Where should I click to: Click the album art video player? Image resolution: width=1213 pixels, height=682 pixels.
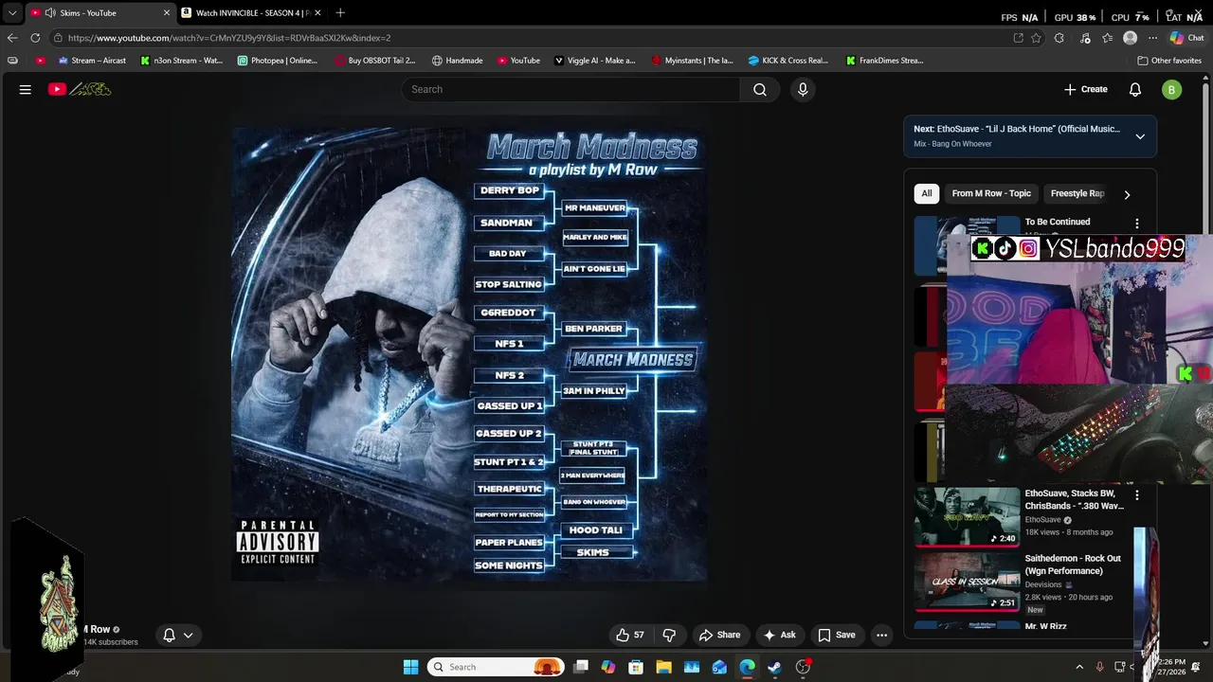point(469,354)
